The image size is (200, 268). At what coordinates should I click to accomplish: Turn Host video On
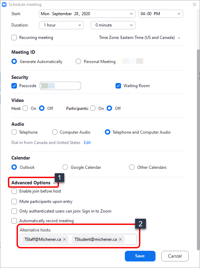[25, 109]
